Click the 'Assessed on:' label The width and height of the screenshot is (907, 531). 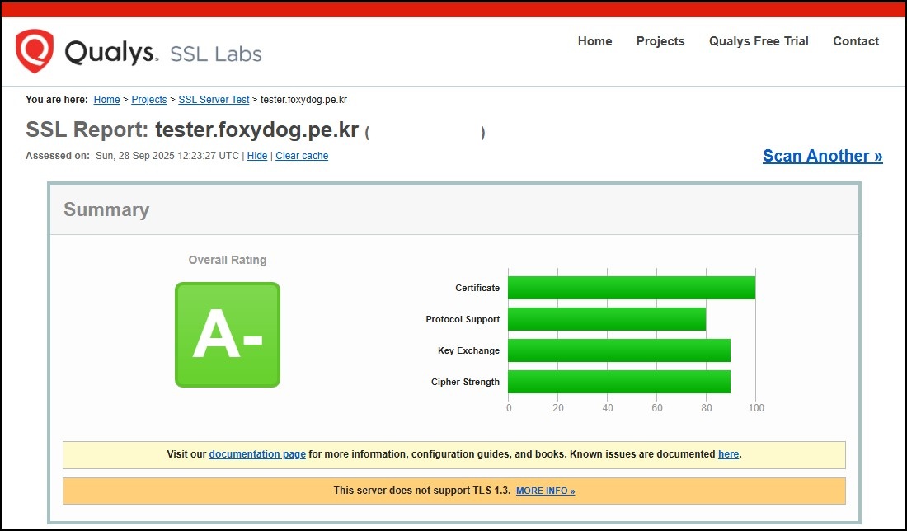(x=58, y=156)
